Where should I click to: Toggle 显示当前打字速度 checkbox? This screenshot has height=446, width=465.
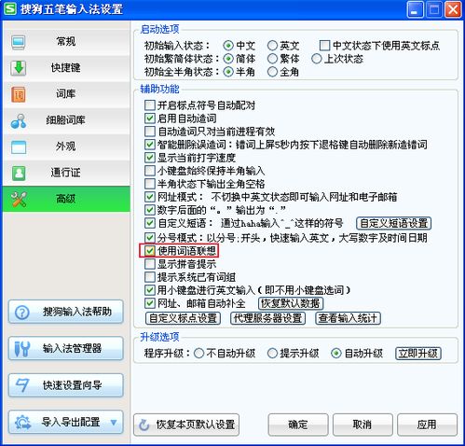point(150,158)
